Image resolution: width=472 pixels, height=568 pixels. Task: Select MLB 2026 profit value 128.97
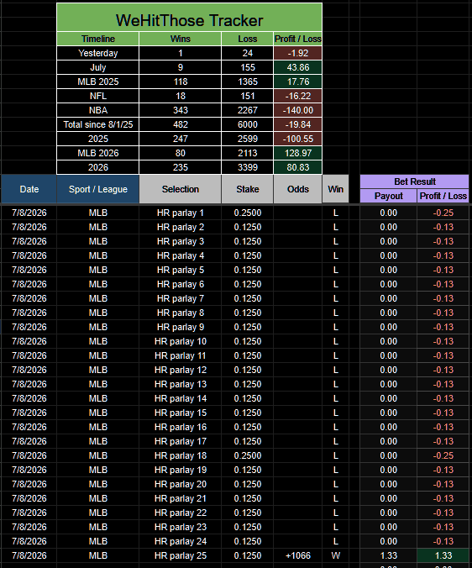point(298,153)
